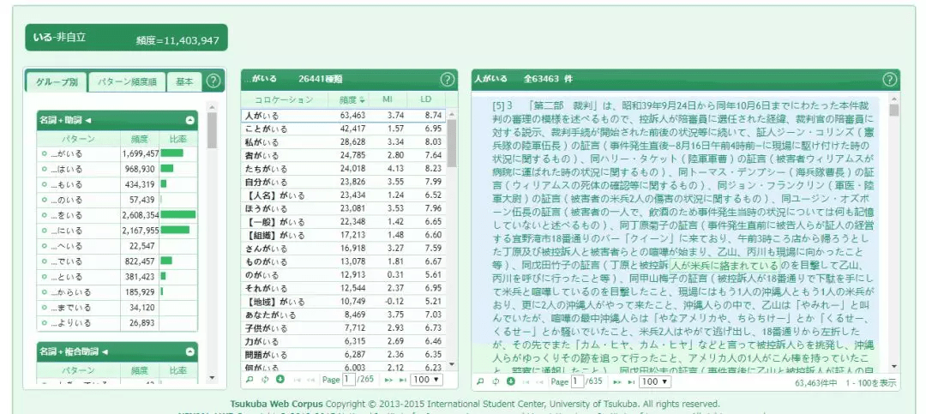Viewport: 926px width, 414px height.
Task: Jump to last page of the example sentences
Action: [x=633, y=381]
